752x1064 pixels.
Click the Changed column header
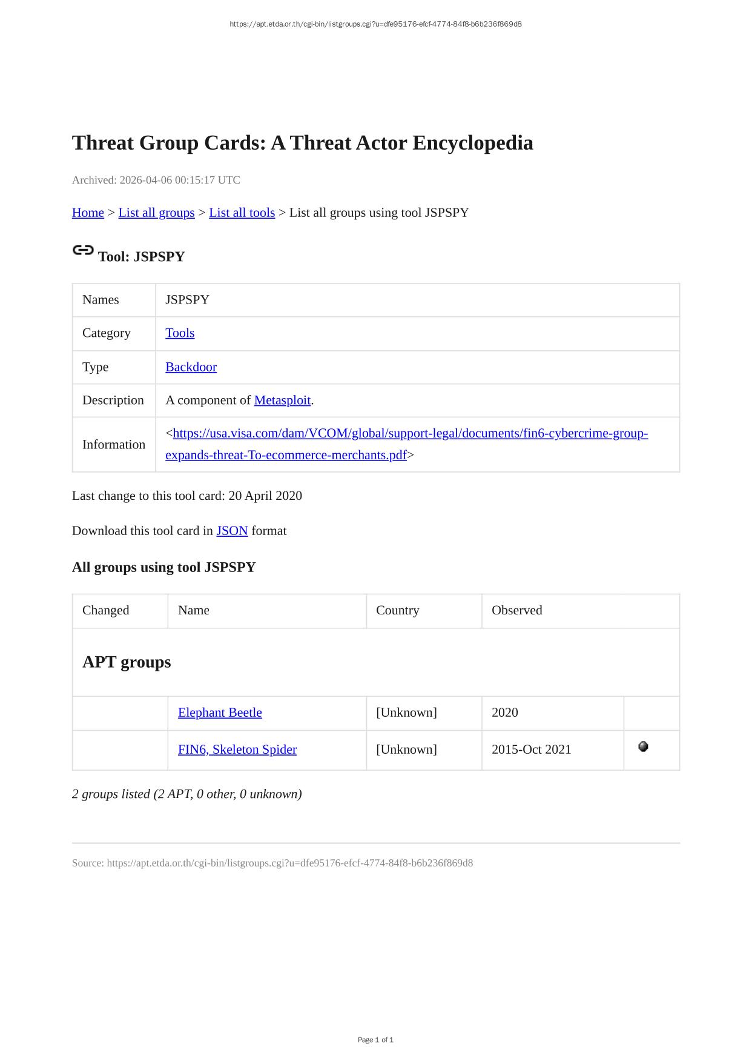tap(106, 610)
